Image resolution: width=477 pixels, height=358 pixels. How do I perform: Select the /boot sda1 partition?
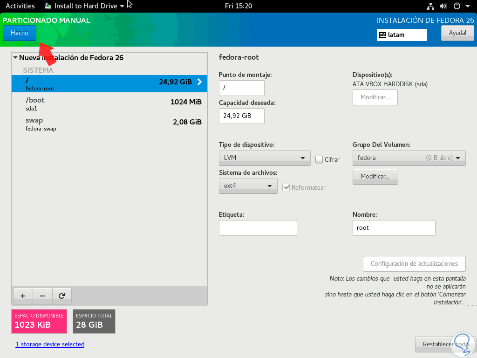click(x=109, y=104)
